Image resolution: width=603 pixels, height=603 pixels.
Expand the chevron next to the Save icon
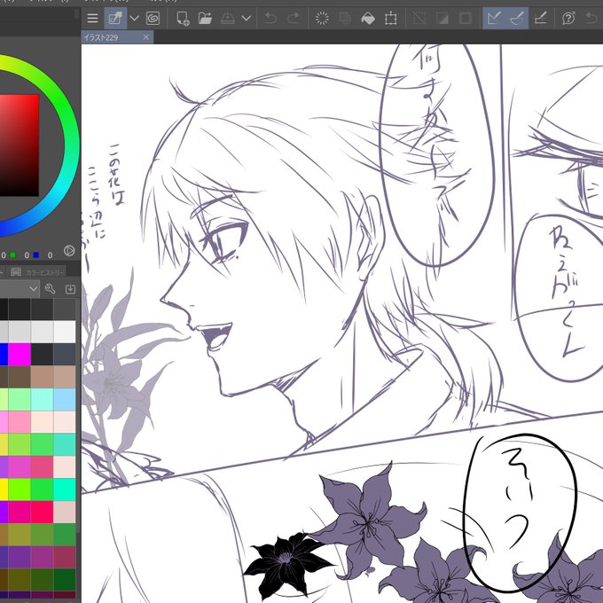(247, 18)
